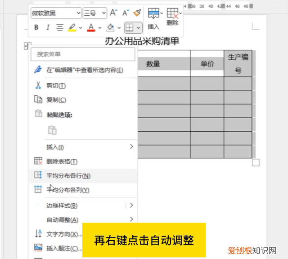Click the 生产编号 header cell
Image resolution: width=288 pixels, height=259 pixels.
[238, 63]
